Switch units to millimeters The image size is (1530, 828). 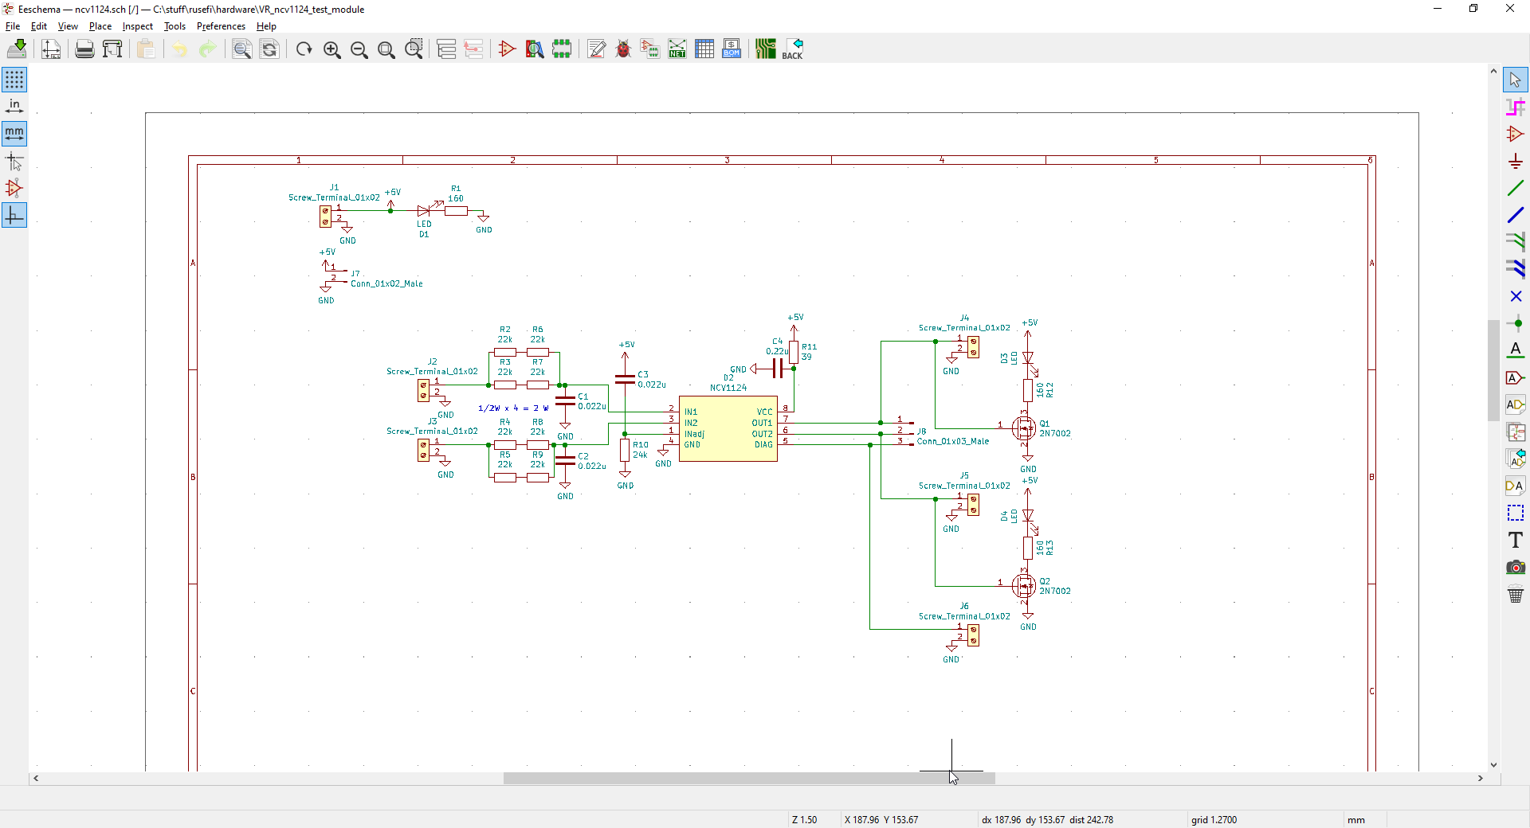point(14,134)
